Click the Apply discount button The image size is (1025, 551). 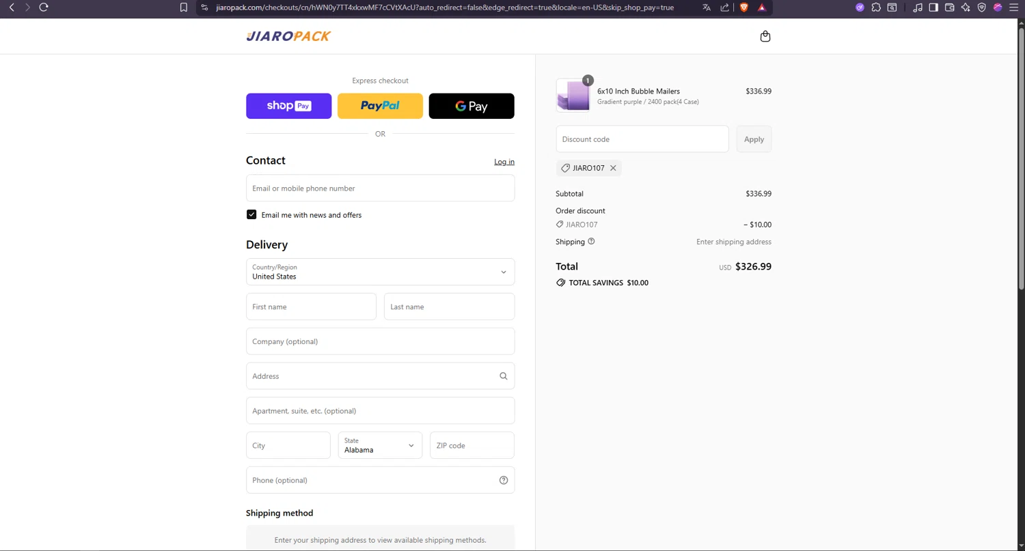[x=754, y=139]
